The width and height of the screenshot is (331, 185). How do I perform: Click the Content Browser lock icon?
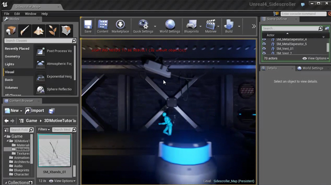(74, 121)
